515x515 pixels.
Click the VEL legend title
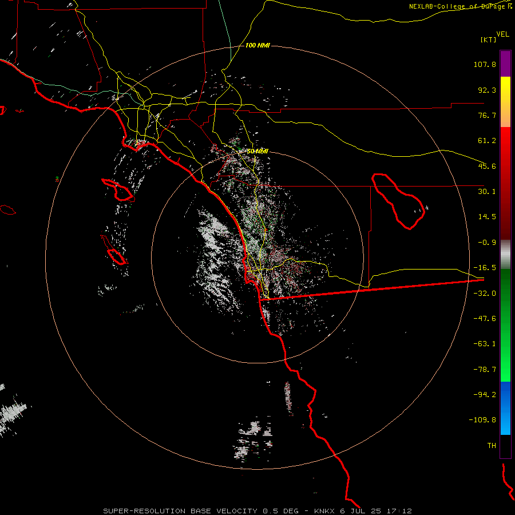pos(503,34)
